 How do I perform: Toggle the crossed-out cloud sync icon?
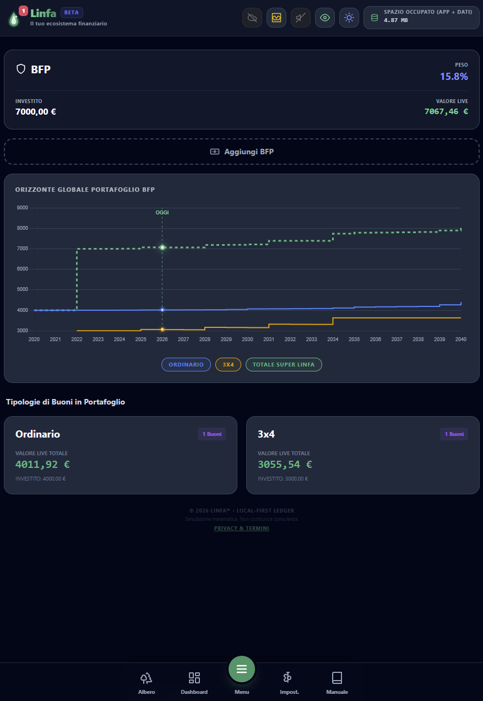(252, 18)
